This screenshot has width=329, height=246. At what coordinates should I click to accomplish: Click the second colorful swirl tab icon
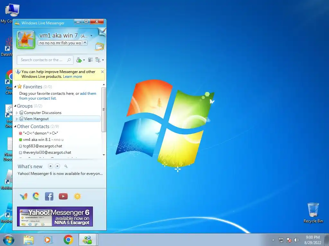point(36,196)
